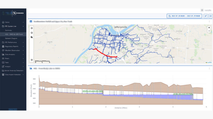Image resolution: width=213 pixels, height=119 pixels.
Task: Click the Tools table icon in sidebar
Action: tap(3, 63)
